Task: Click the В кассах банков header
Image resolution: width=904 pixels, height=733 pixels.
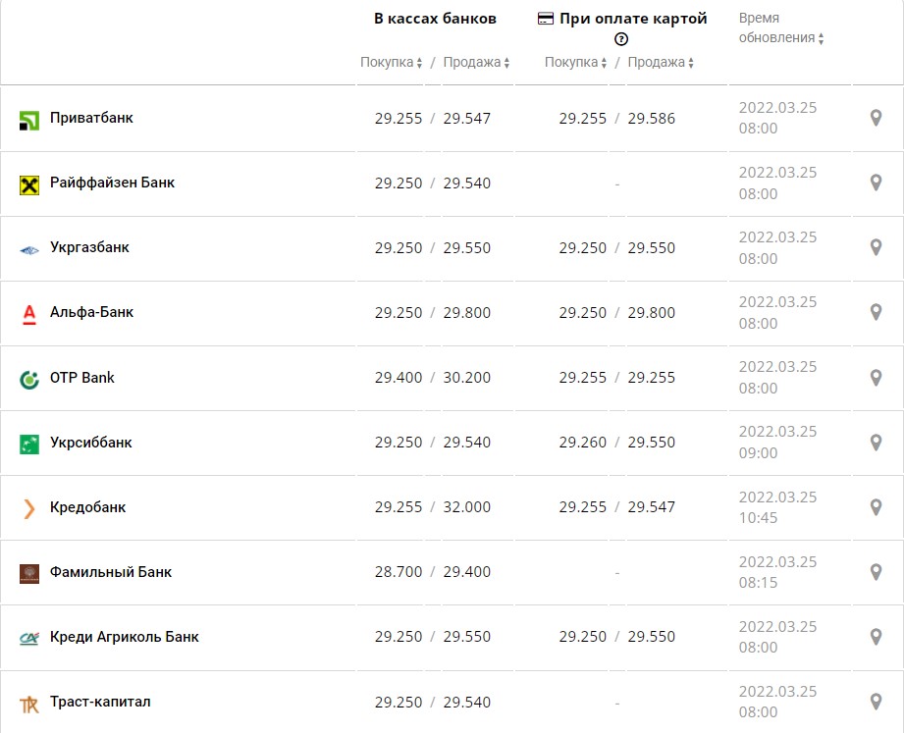Action: [x=435, y=19]
